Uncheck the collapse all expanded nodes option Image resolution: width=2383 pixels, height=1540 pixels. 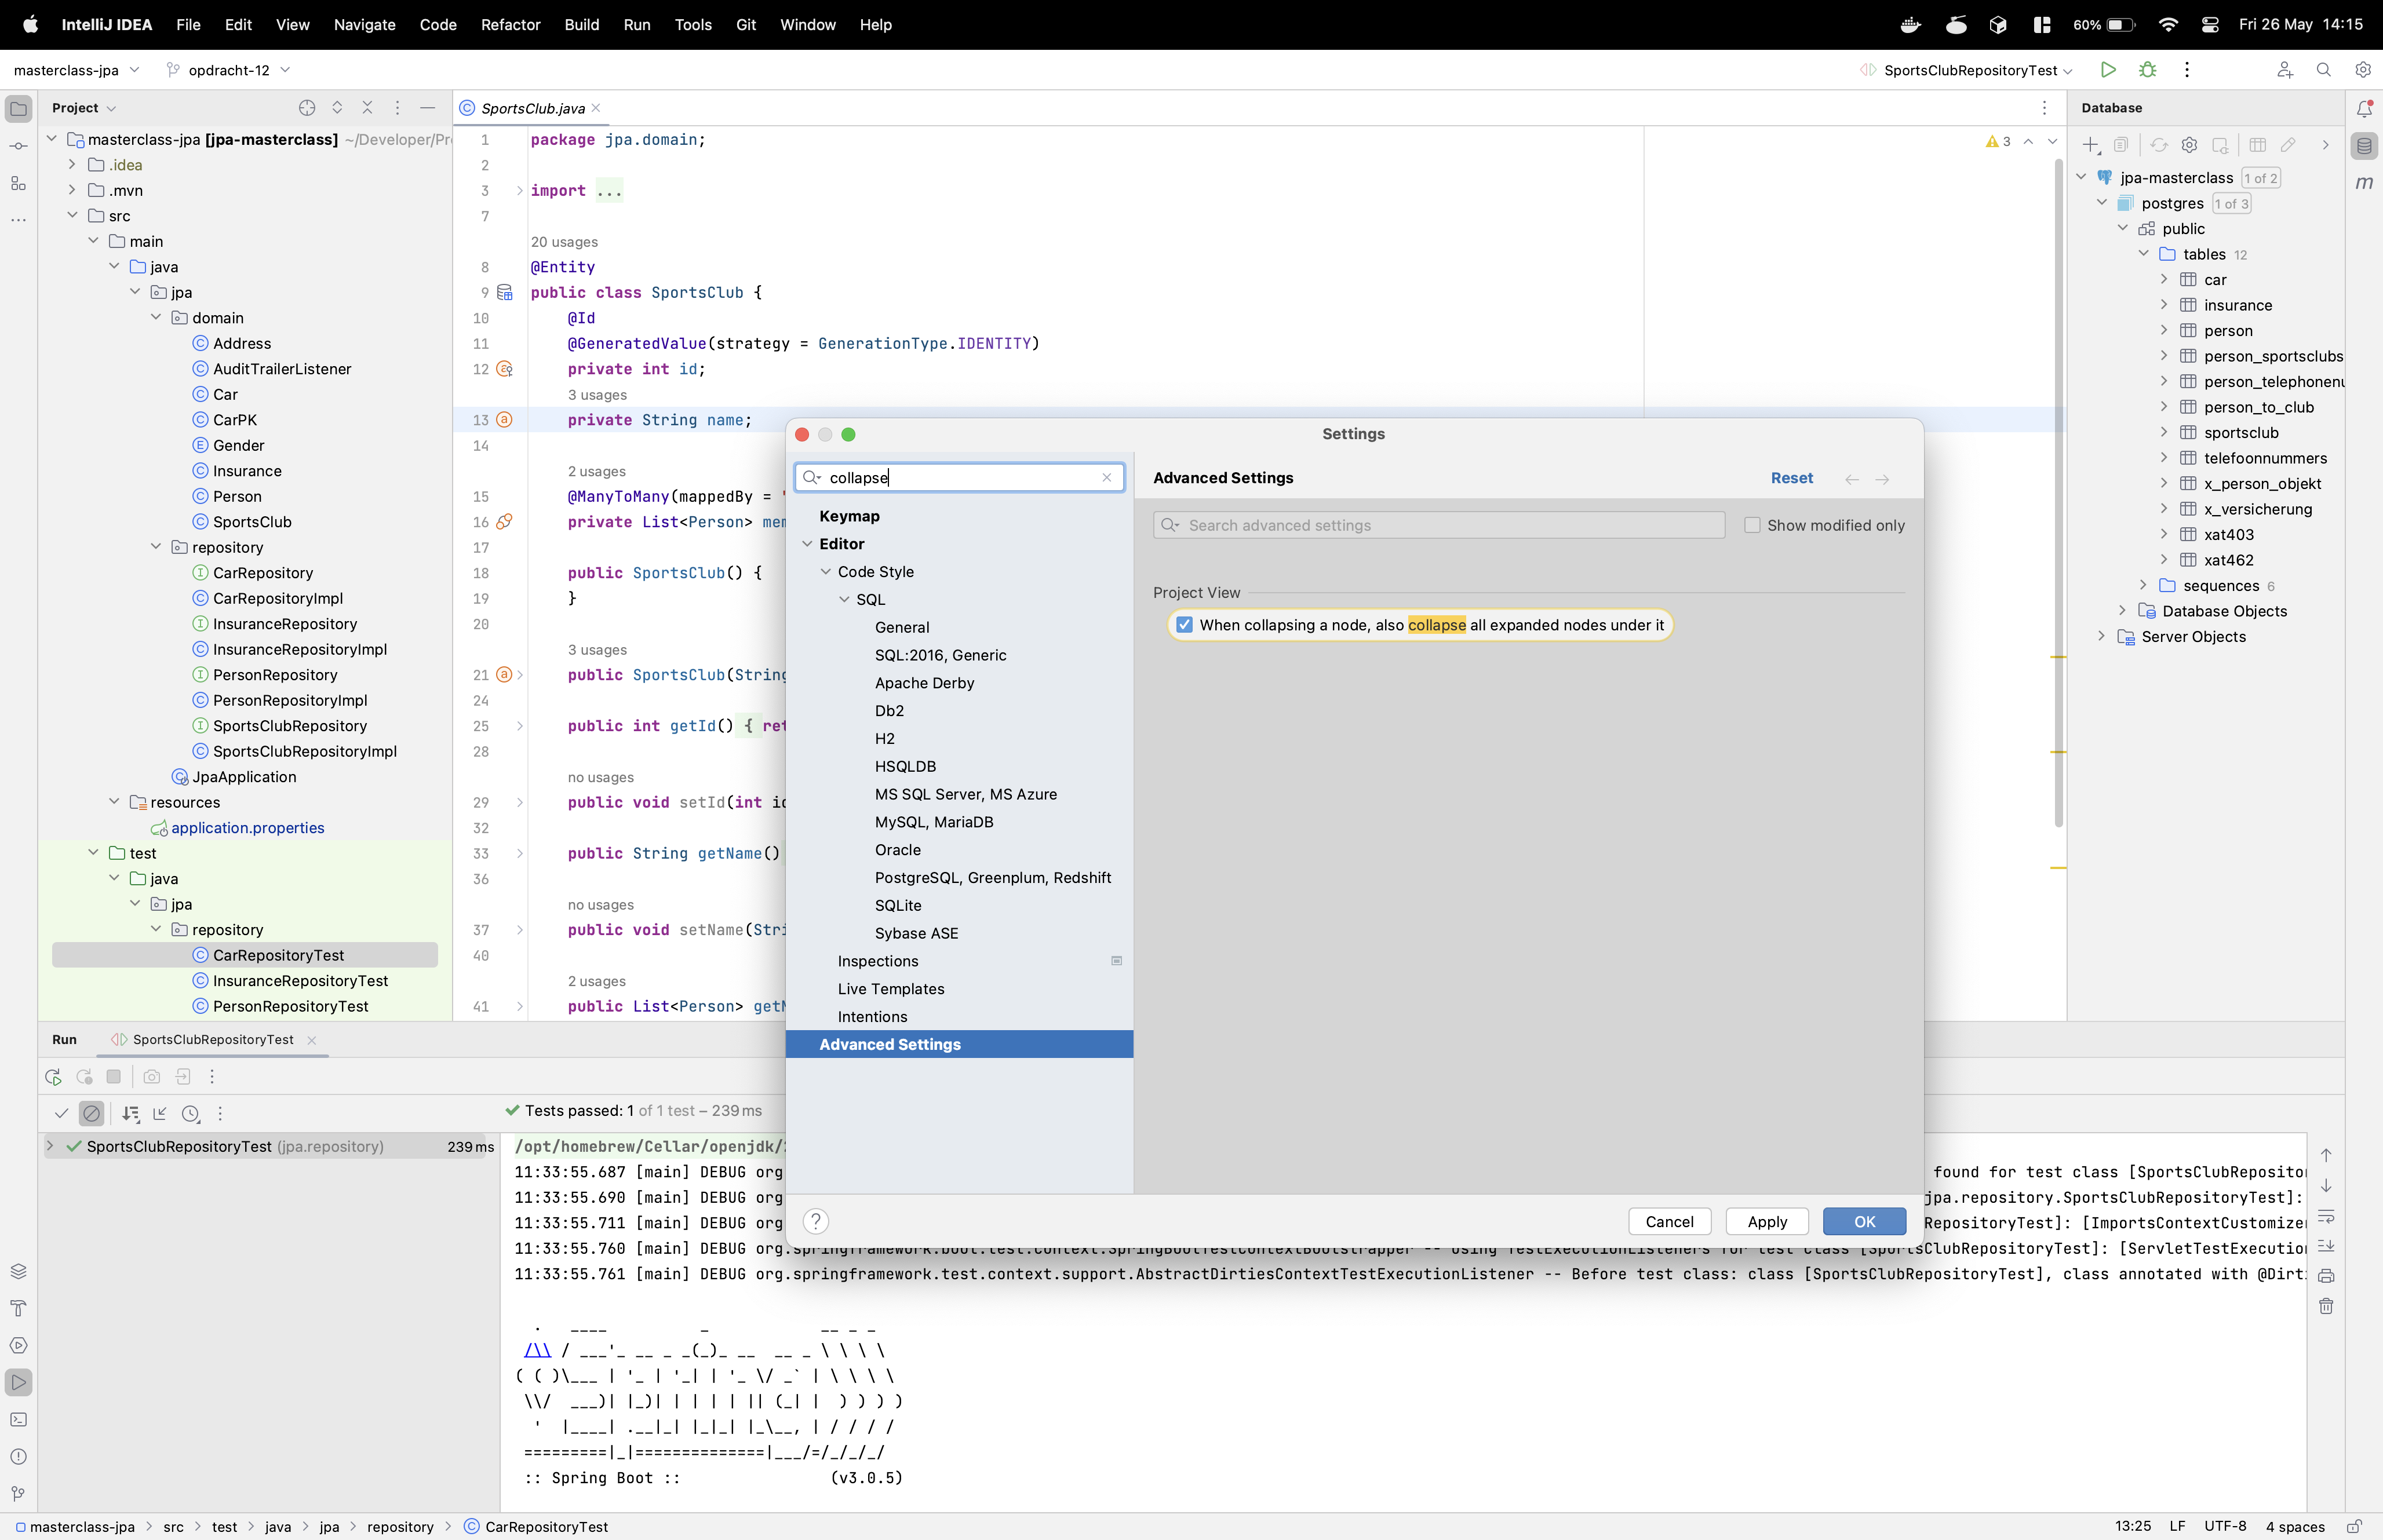tap(1185, 624)
